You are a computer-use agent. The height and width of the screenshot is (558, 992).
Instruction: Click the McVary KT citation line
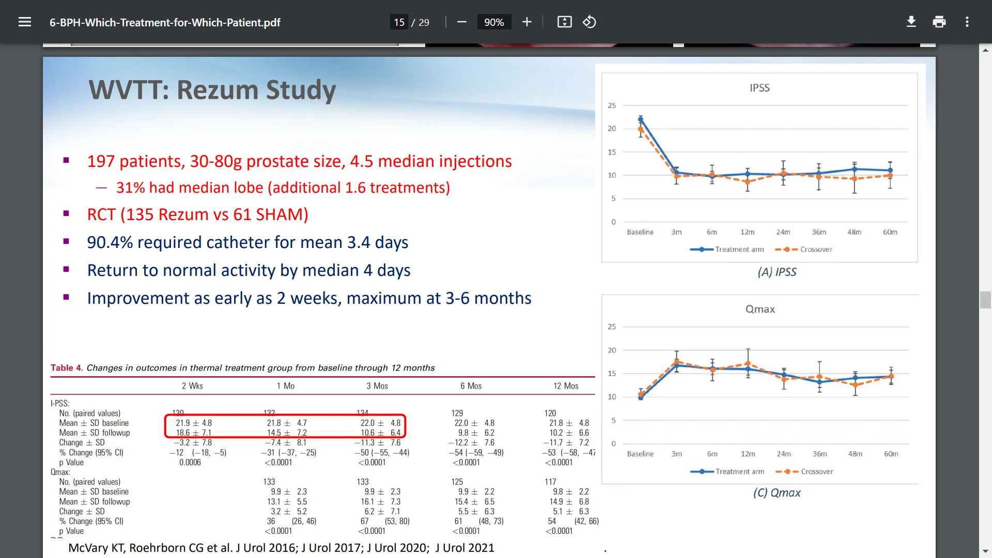point(281,548)
